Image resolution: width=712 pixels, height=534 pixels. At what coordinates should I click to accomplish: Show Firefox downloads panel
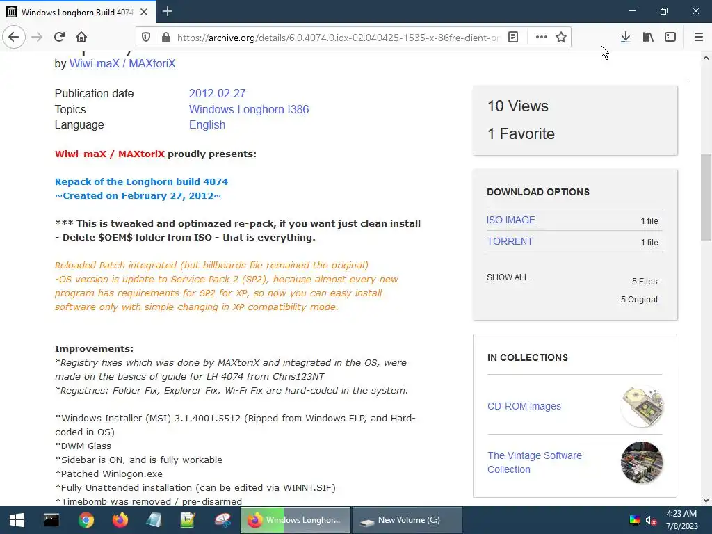[x=626, y=38]
